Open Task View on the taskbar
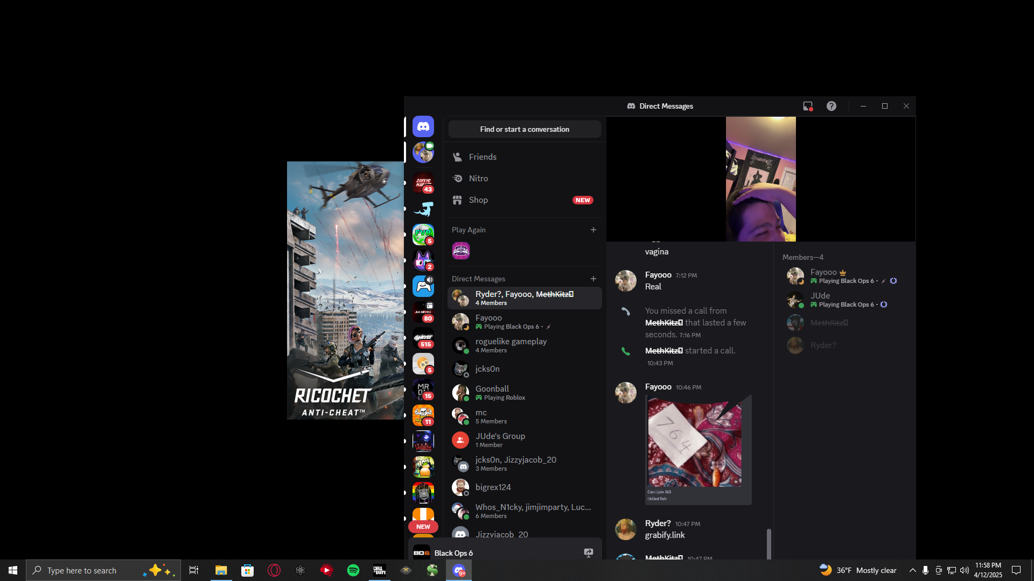This screenshot has width=1034, height=581. [194, 570]
